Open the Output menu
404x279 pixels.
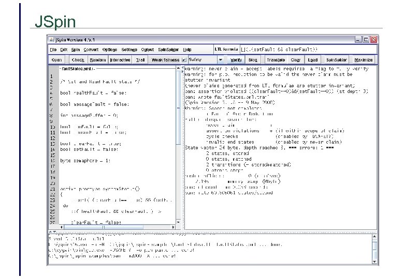[x=148, y=50]
